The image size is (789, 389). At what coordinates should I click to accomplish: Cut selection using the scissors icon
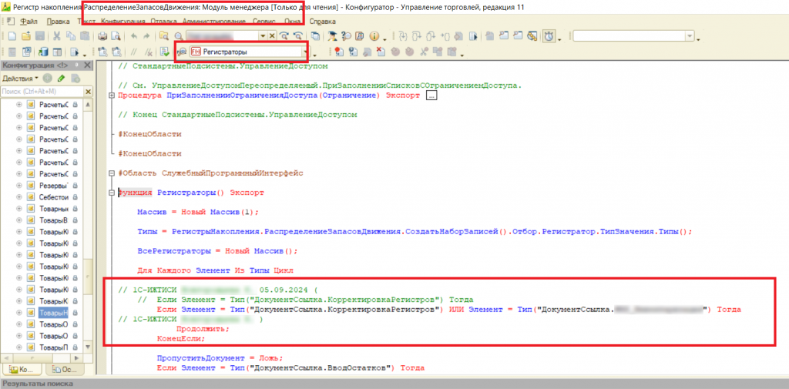tap(57, 35)
